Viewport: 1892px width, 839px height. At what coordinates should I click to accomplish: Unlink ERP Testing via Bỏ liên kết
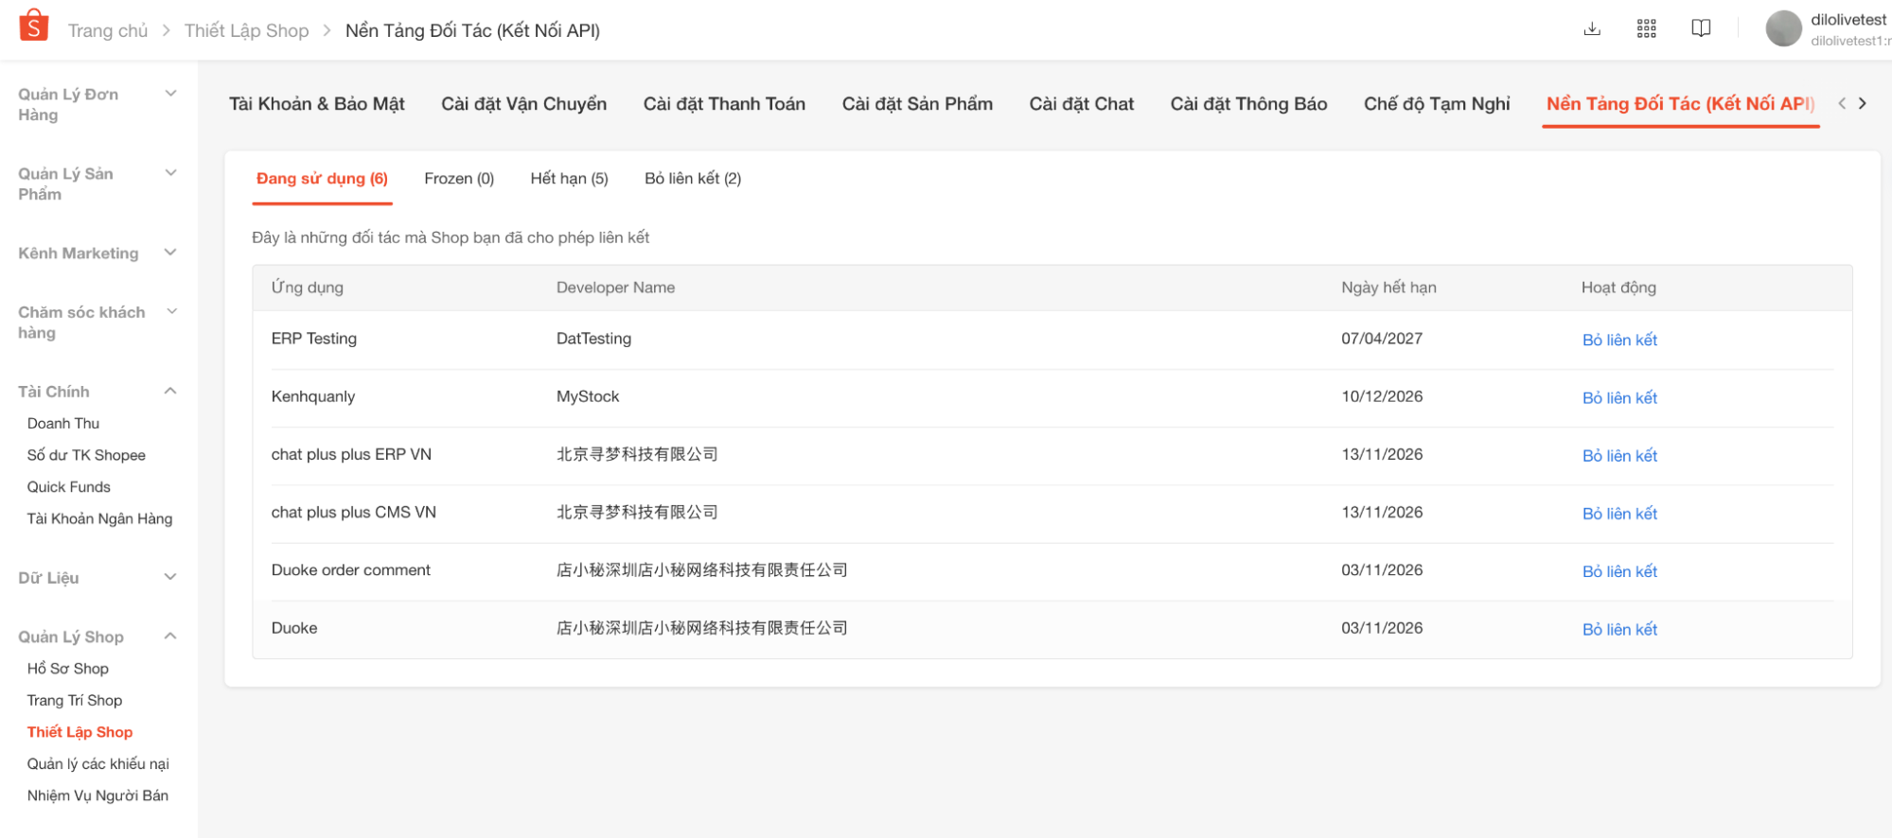[x=1619, y=340]
